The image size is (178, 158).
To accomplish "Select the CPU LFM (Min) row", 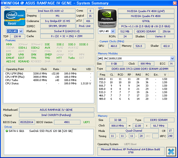I will 48,74.
